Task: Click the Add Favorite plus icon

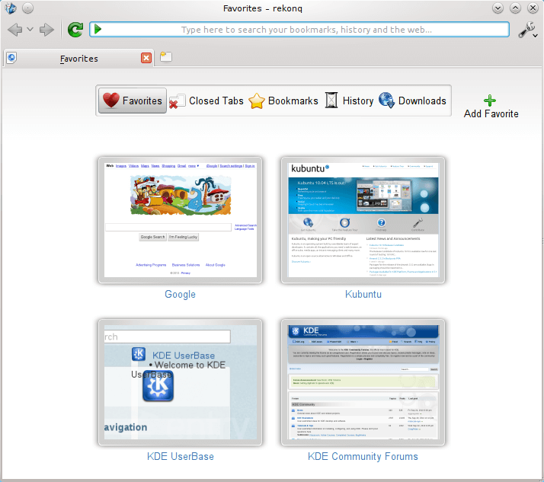Action: 491,101
